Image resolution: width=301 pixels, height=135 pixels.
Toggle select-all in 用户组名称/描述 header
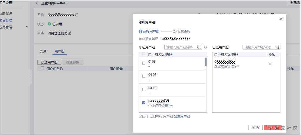(x=144, y=54)
